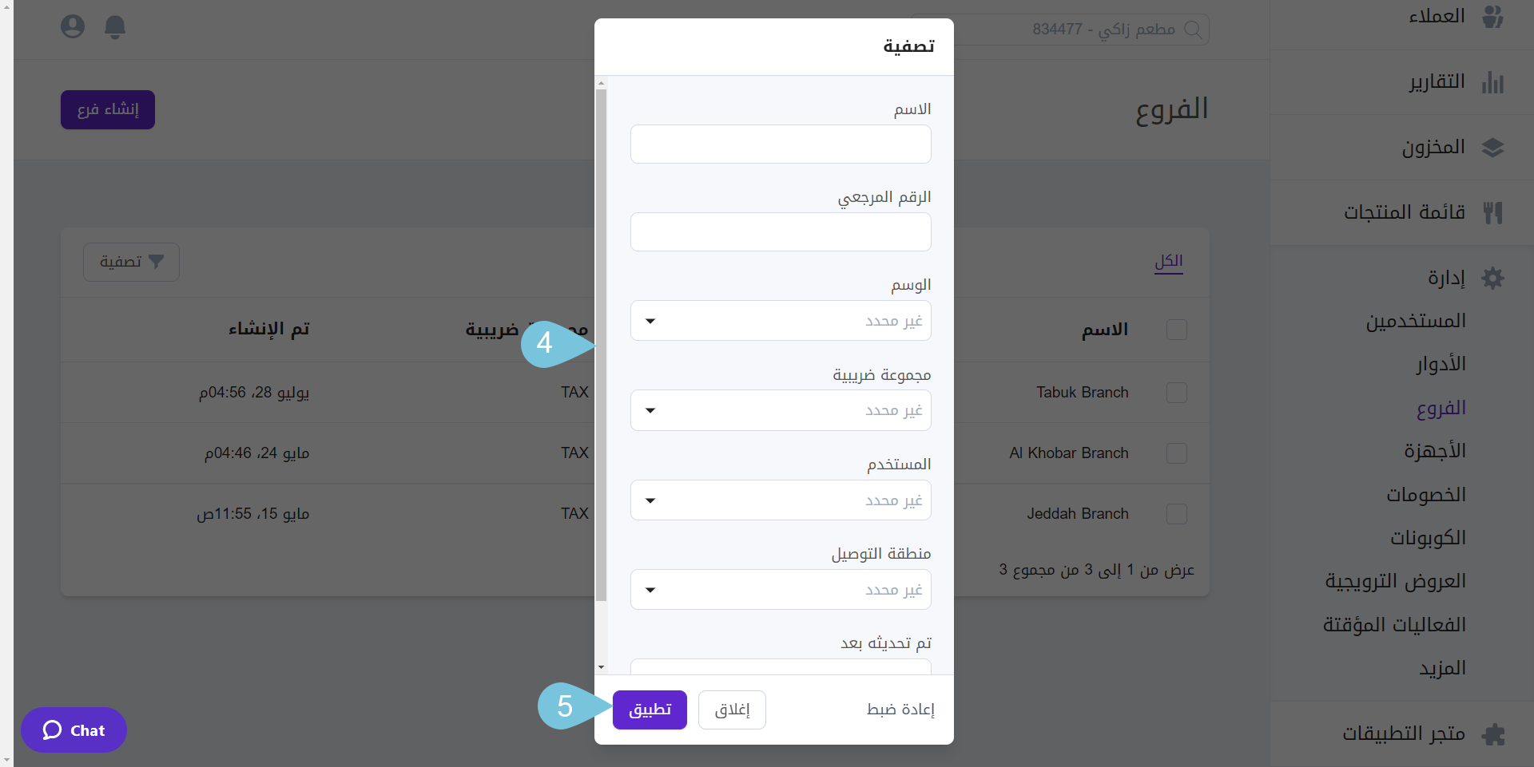Click the filter dialog vertical scrollbar
Image resolution: width=1534 pixels, height=767 pixels.
[601, 345]
